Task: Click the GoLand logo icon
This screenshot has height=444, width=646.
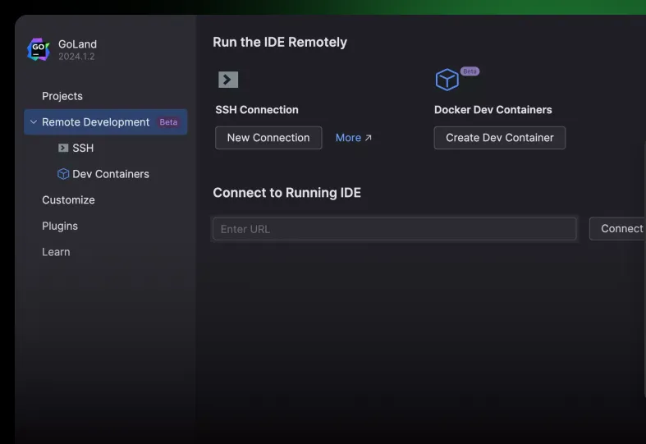Action: [39, 49]
